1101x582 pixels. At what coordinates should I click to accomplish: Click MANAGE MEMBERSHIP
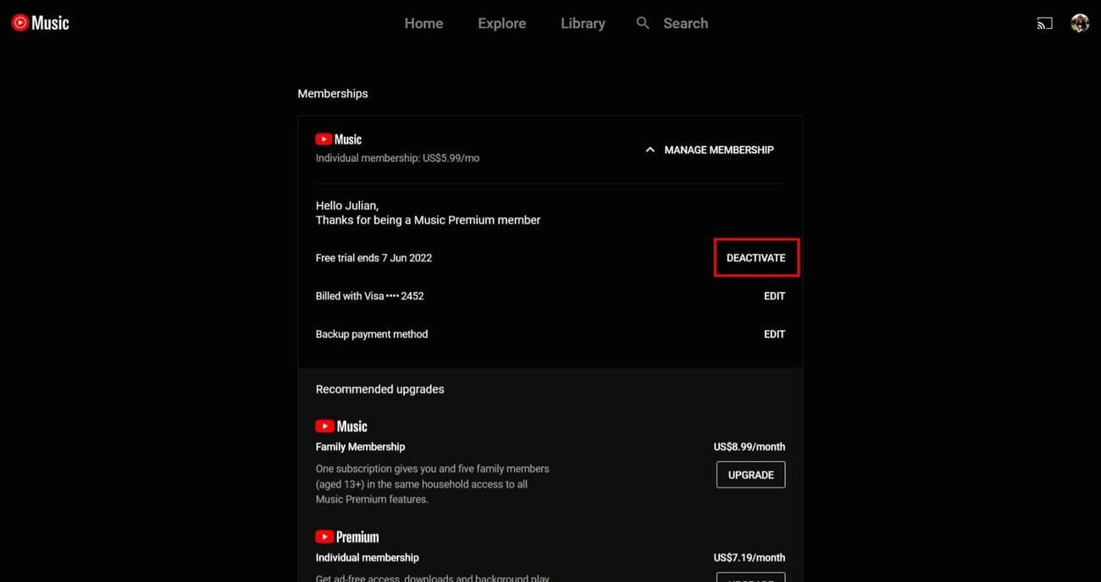(x=719, y=147)
